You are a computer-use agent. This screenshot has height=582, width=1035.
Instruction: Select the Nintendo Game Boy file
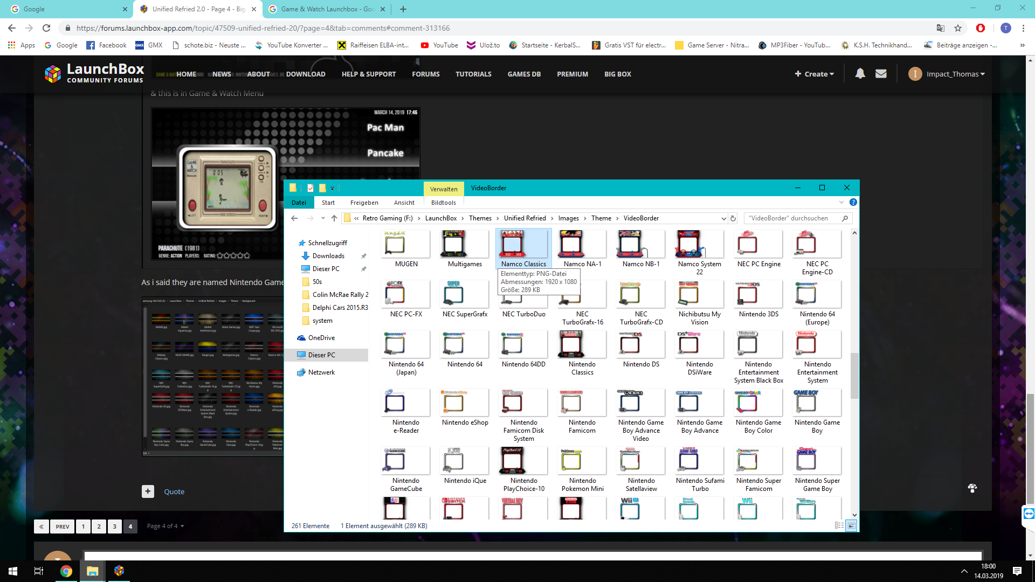click(817, 412)
